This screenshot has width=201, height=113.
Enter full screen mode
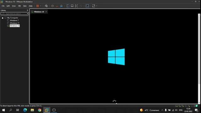click(x=76, y=6)
